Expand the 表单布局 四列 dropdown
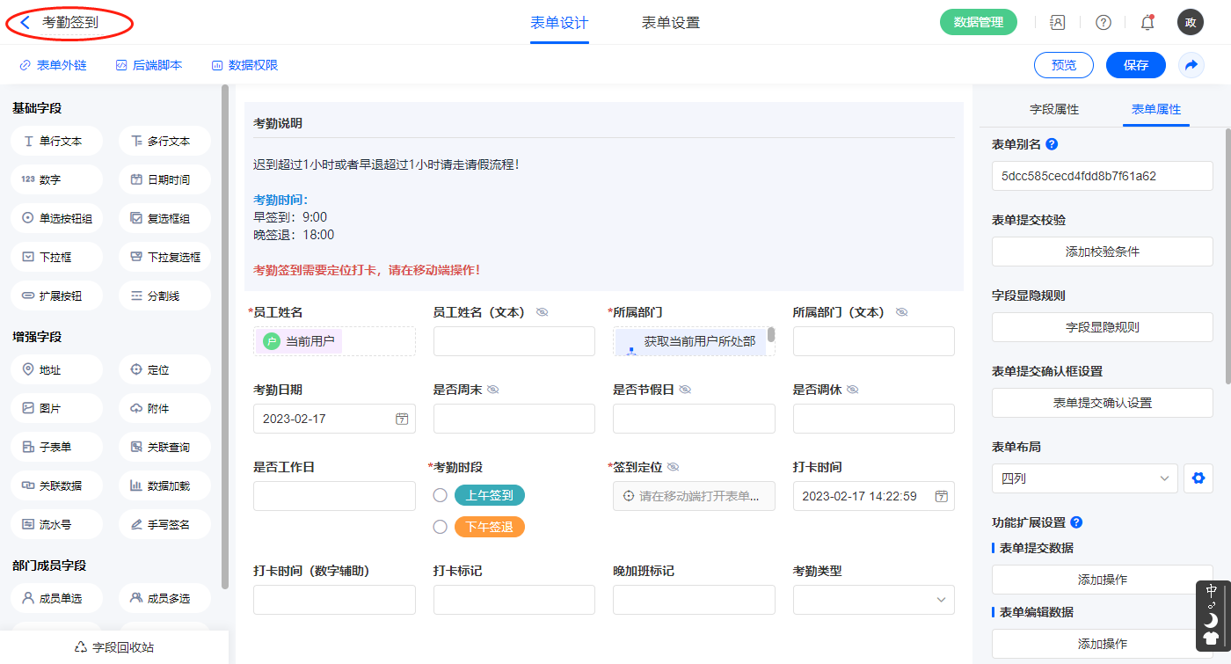Screen dimensions: 1231x664 (1084, 478)
